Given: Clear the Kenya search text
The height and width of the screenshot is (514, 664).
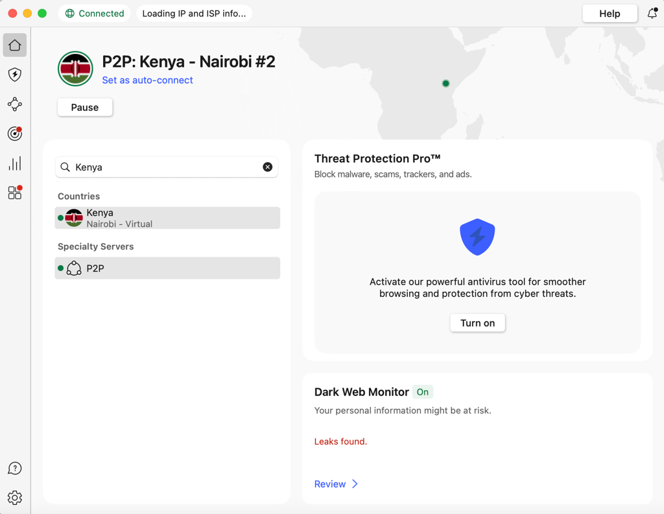Looking at the screenshot, I should coord(268,167).
